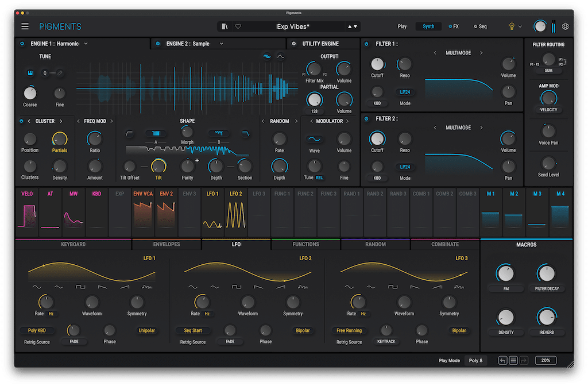Viewport: 588px width, 386px height.
Task: Switch to the Play view tab
Action: (x=402, y=26)
